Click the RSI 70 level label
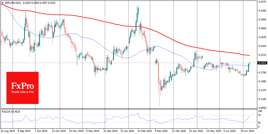Image resolution: width=268 pixels, height=134 pixels. point(260,115)
